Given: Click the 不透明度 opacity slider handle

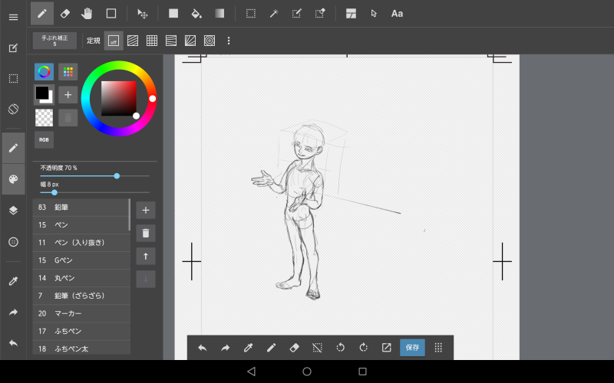Looking at the screenshot, I should [117, 175].
